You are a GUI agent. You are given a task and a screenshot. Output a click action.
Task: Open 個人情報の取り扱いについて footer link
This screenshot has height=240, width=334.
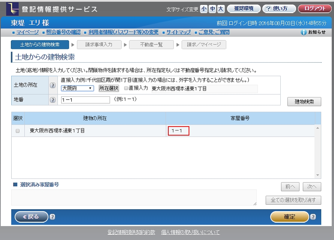[x=190, y=232]
